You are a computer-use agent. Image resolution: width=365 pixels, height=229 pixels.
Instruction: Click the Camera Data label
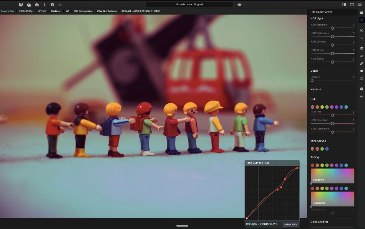tap(8, 11)
